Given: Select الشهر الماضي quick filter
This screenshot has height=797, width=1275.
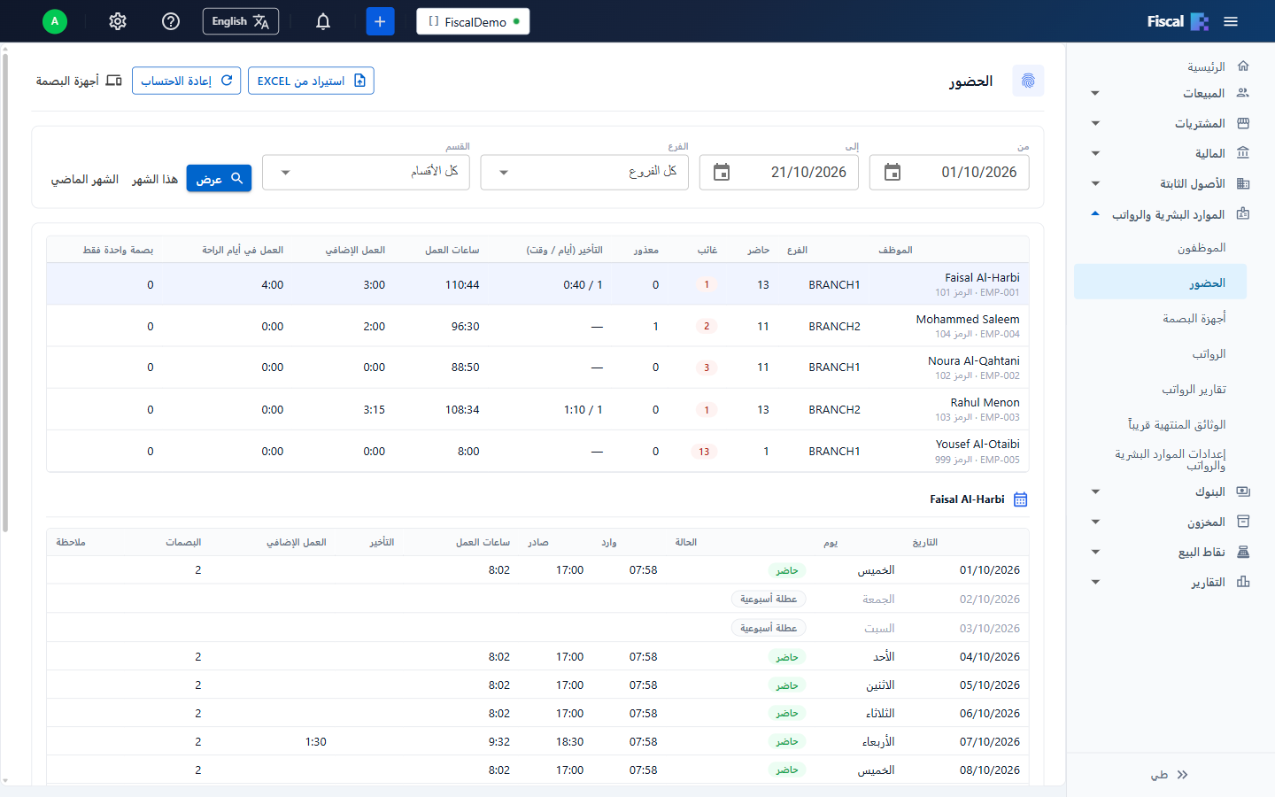Looking at the screenshot, I should 85,179.
